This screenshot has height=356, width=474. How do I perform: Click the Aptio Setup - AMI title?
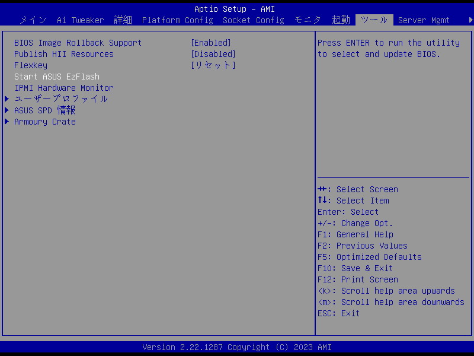point(235,9)
